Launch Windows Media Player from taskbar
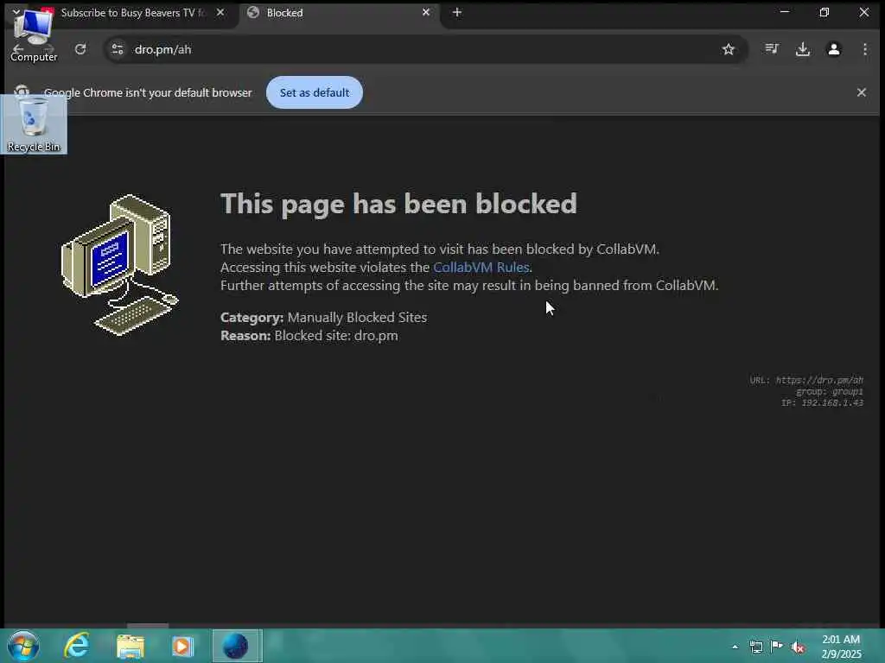The height and width of the screenshot is (663, 885). pos(183,646)
